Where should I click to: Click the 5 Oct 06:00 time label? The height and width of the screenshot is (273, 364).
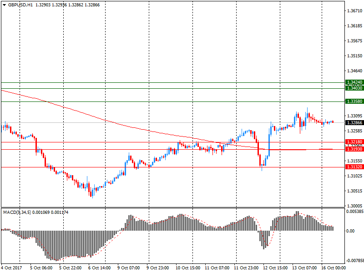coord(41,268)
